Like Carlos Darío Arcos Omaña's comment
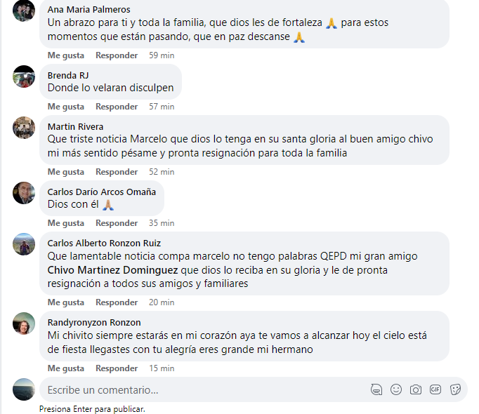Image resolution: width=479 pixels, height=414 pixels. pos(66,223)
